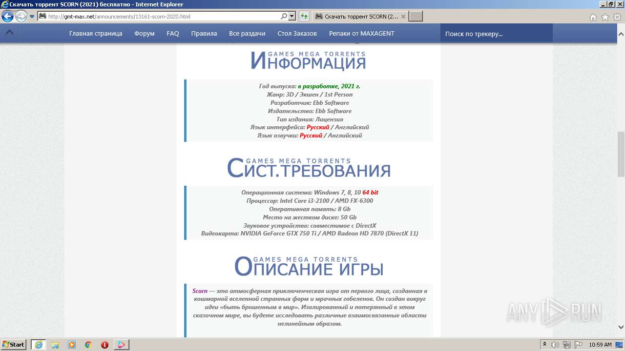Viewport: 625px width, 351px height.
Task: Click the text 'Издательство: Ebb Software'
Action: point(310,111)
